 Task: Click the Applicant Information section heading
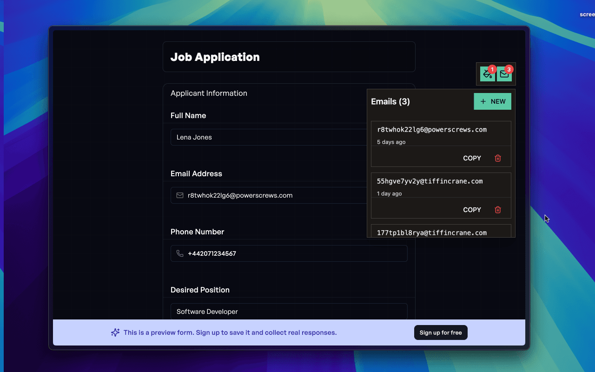pyautogui.click(x=208, y=93)
